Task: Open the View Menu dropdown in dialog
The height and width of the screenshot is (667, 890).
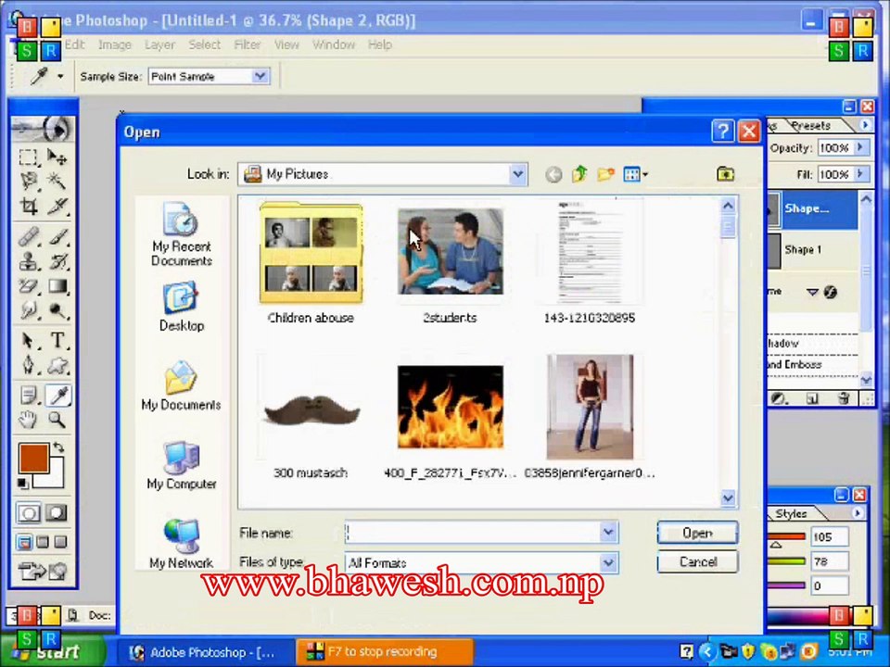Action: click(x=636, y=174)
